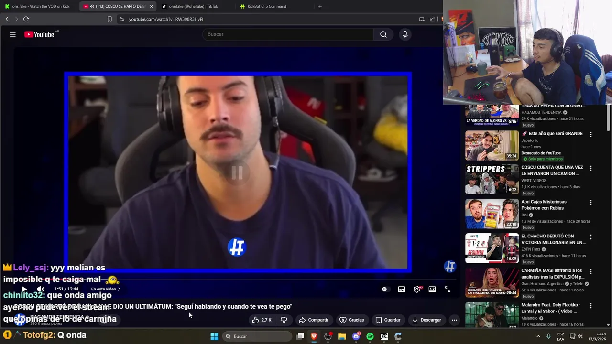The height and width of the screenshot is (344, 612).
Task: Click the video's H channel watermark
Action: pos(449,266)
